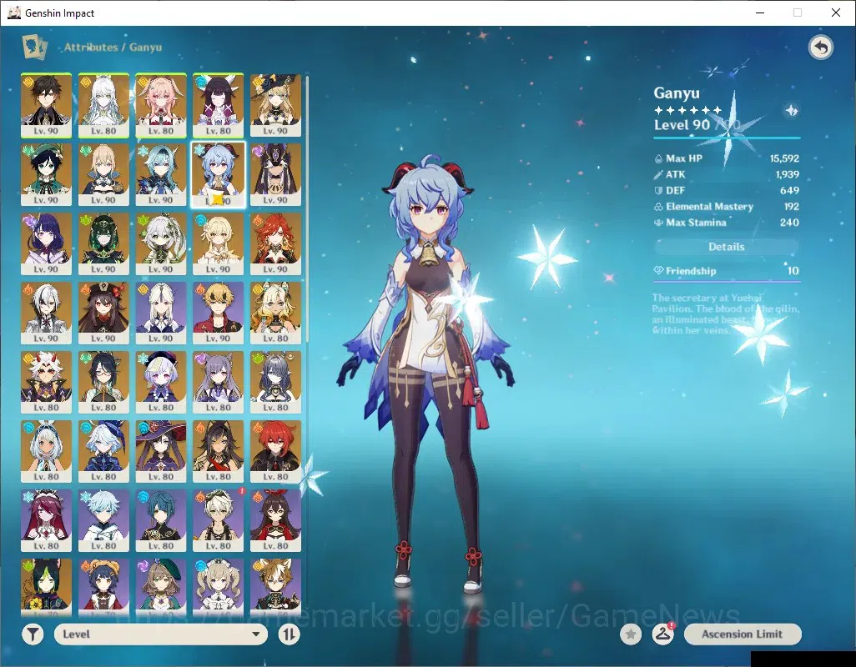Click the character list vertical scrollbar

(x=307, y=208)
